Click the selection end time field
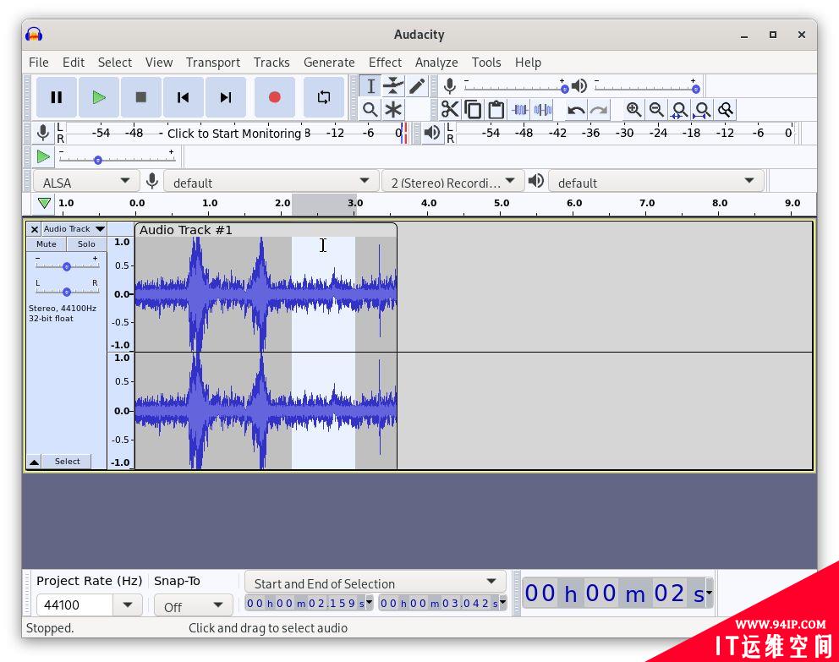Viewport: 839px width, 662px height. point(442,603)
